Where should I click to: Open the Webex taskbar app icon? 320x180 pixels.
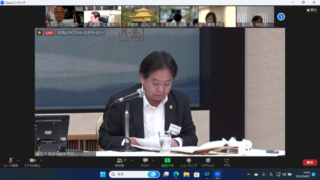[x=207, y=174]
